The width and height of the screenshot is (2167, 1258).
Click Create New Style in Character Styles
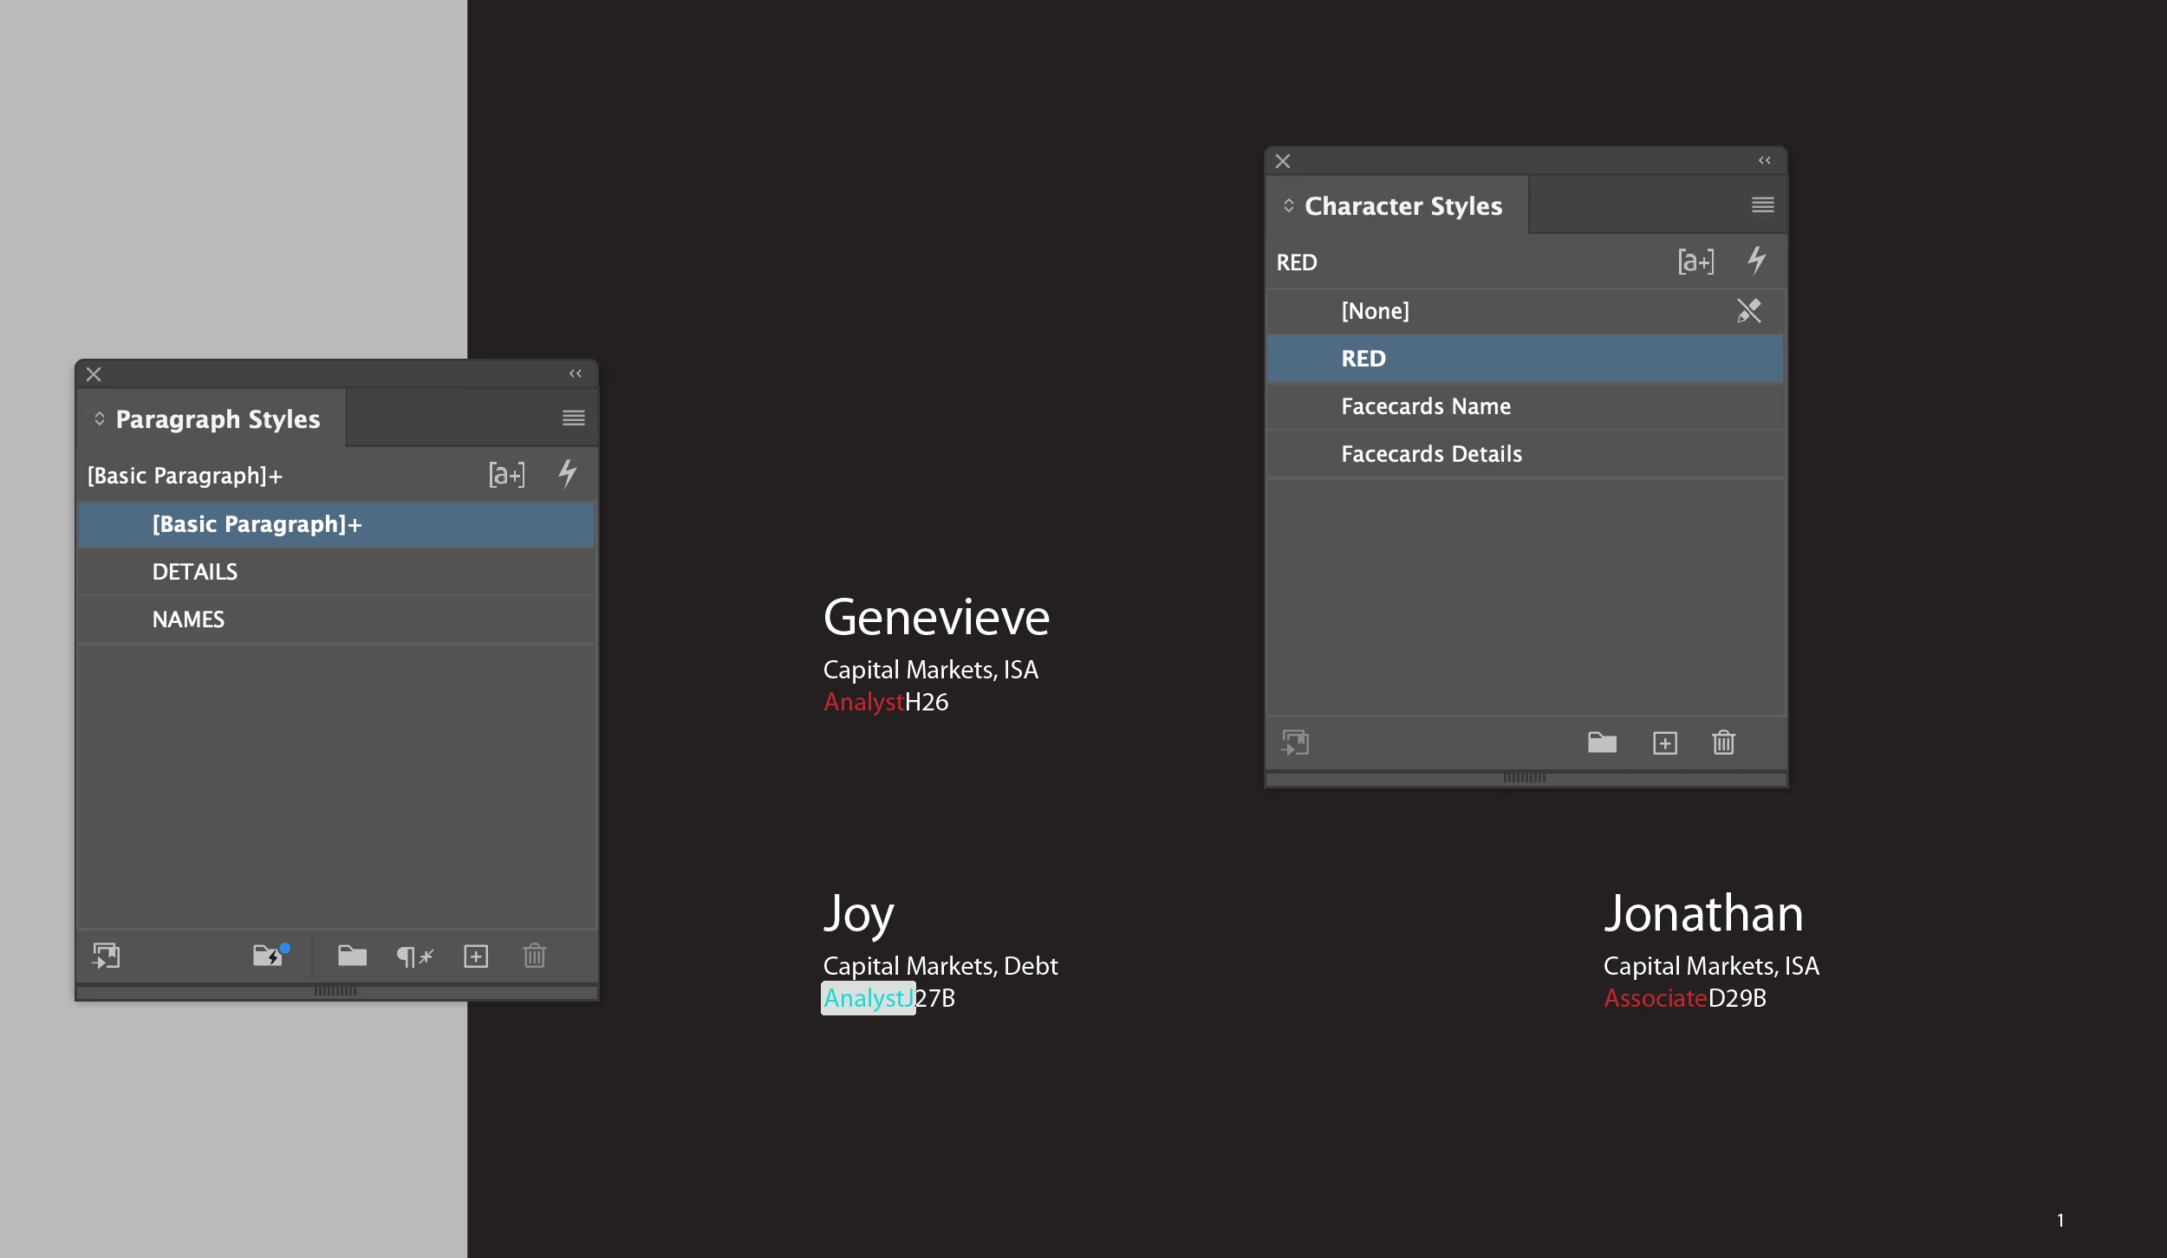click(1665, 742)
